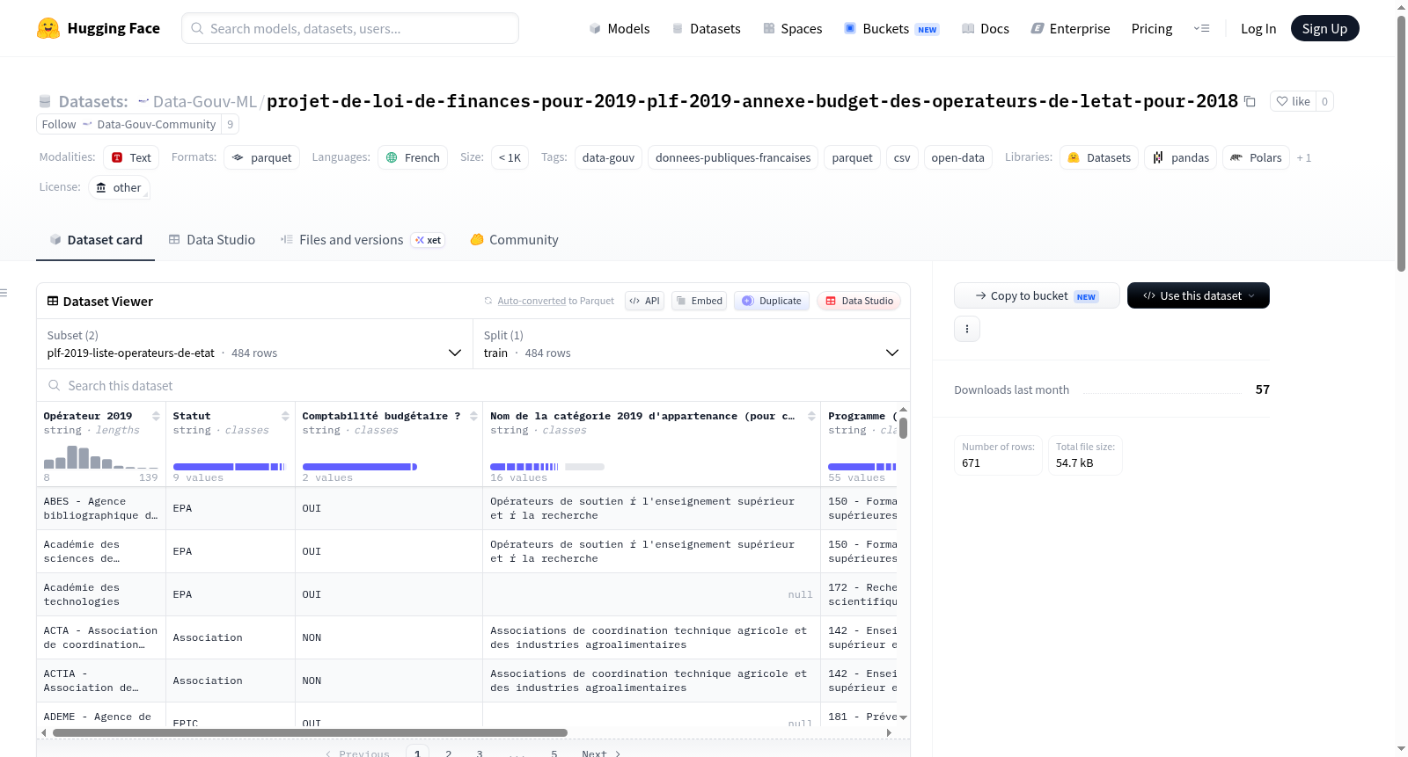This screenshot has width=1408, height=757.
Task: Like this dataset with heart button
Action: coord(1294,101)
